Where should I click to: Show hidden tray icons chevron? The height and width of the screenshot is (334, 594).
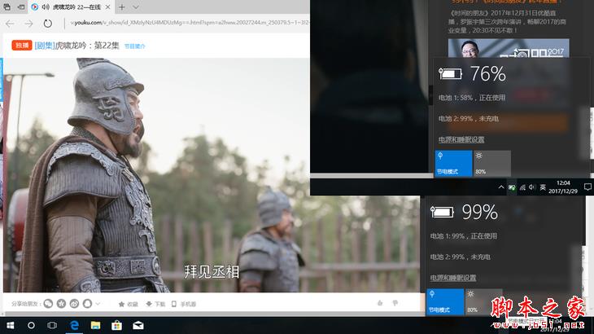(500, 187)
